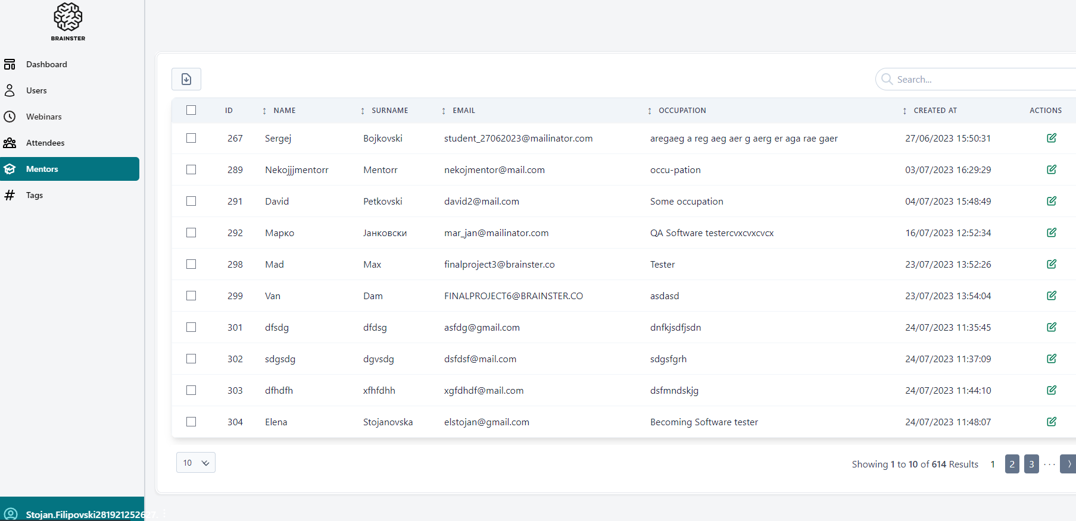
Task: Click the edit icon for Sergej Bojkovski
Action: tap(1052, 138)
